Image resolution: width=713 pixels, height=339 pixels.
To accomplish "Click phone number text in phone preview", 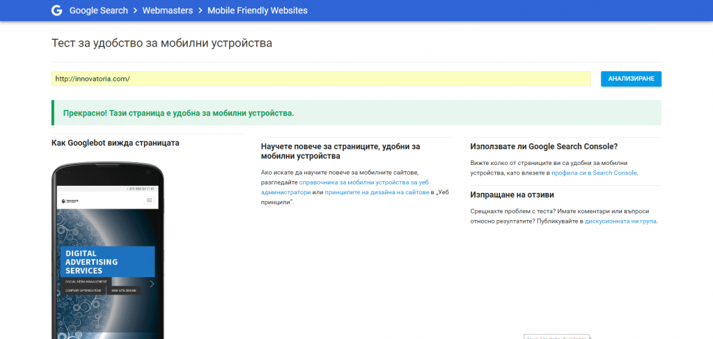I will pos(141,189).
